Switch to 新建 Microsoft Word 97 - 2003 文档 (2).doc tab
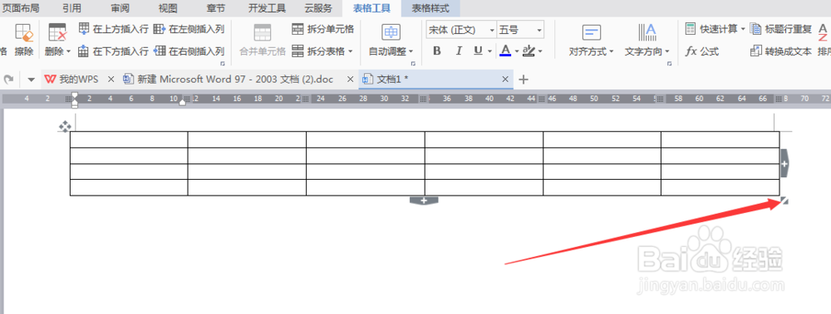Screen dimensions: 831x314 coord(235,80)
